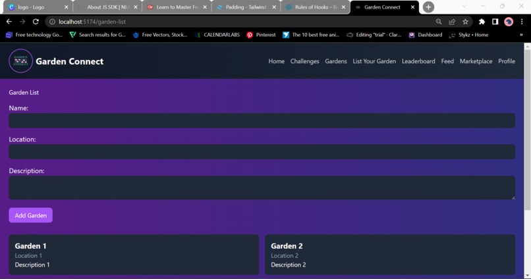531x279 pixels.
Task: Open a new tab with the plus button
Action: [x=428, y=7]
